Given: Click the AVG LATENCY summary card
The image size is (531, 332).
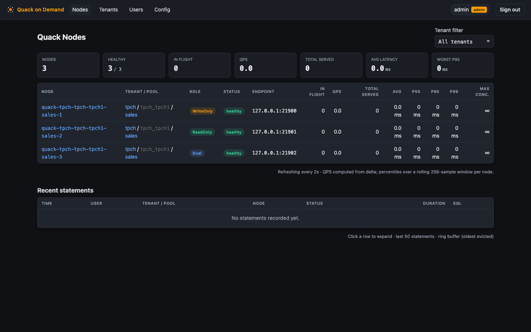Looking at the screenshot, I should point(397,65).
